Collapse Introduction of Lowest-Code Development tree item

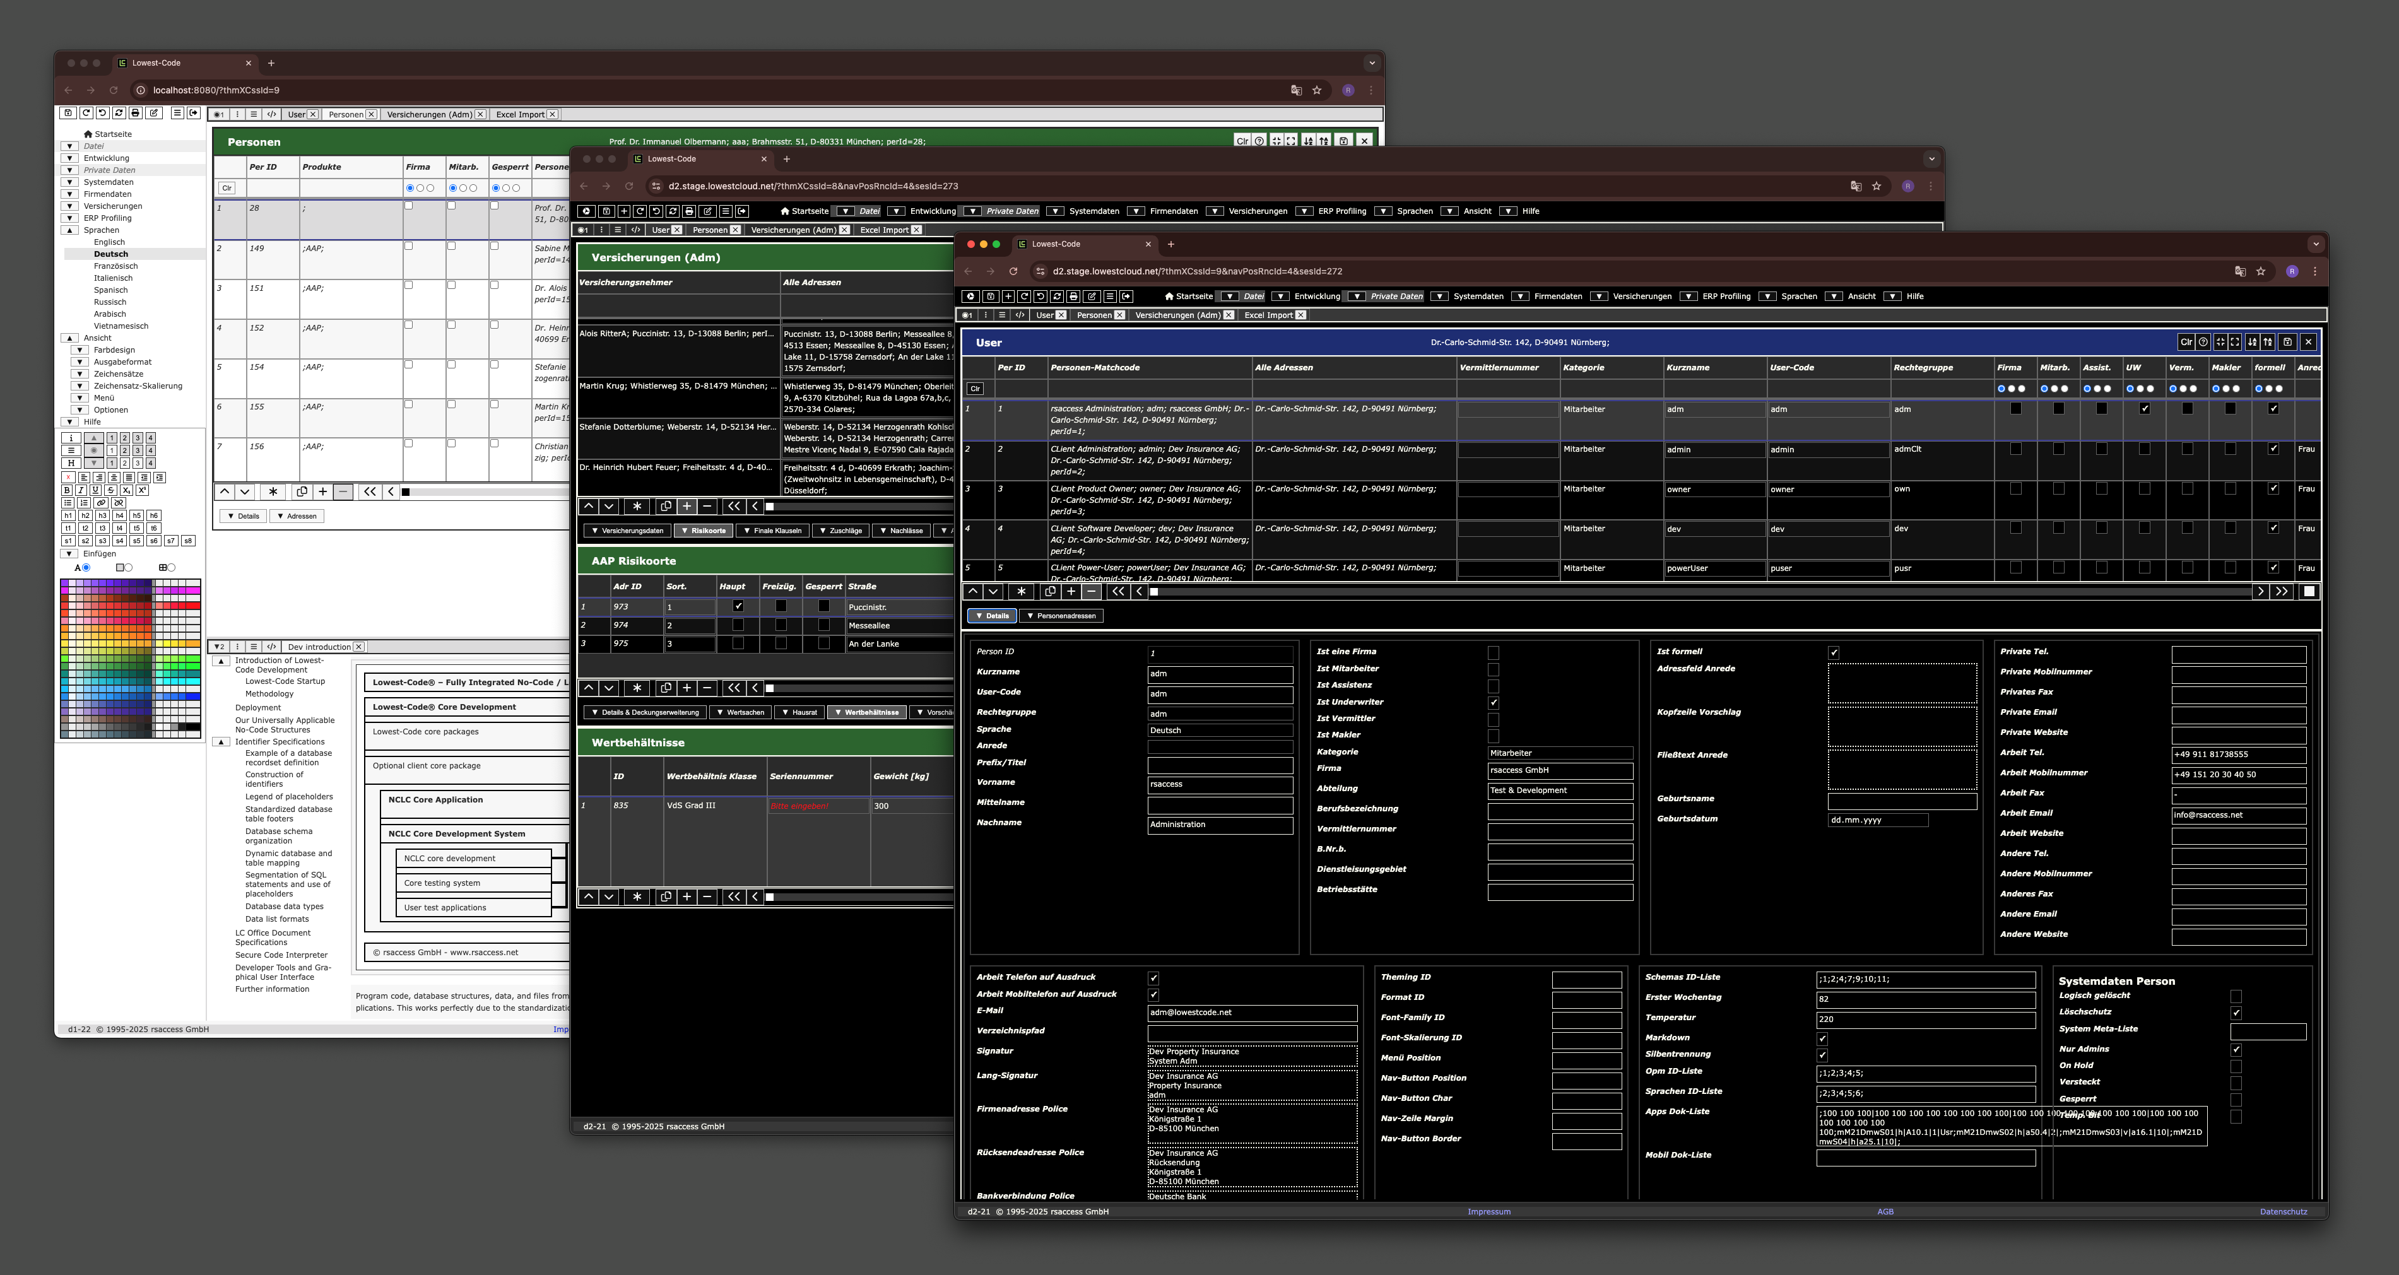coord(221,661)
